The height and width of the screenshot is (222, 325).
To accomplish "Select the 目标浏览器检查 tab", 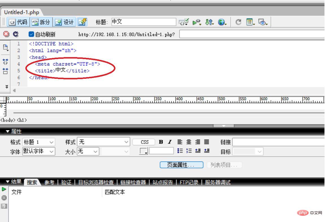I will pos(96,182).
